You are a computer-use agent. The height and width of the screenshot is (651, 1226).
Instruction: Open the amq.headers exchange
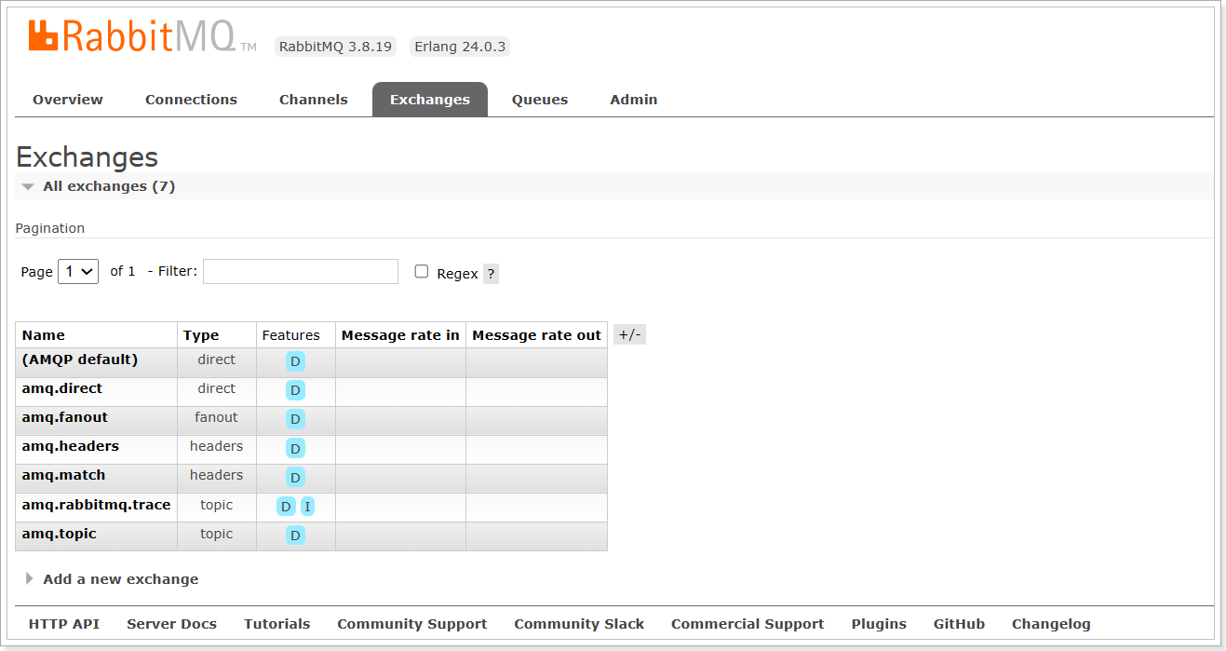click(x=71, y=446)
